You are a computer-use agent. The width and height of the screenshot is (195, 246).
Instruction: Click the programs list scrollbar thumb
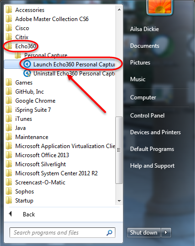[119, 150]
